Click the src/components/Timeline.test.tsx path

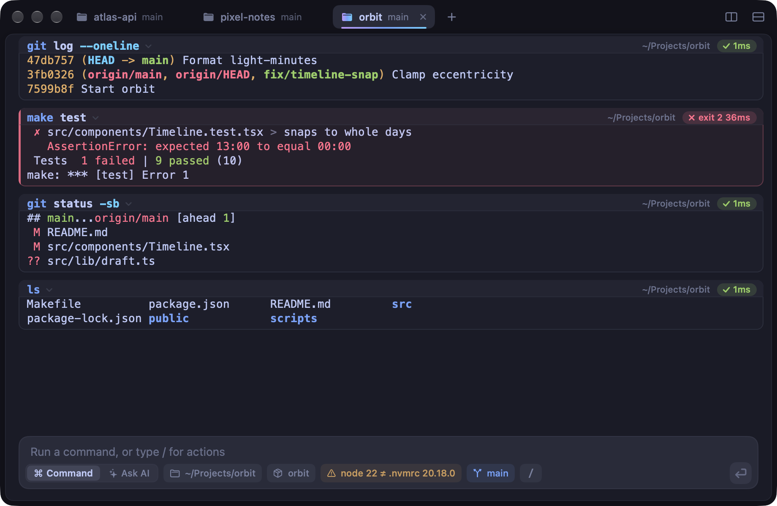click(155, 132)
